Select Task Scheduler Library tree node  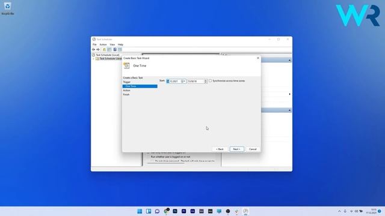[111, 59]
